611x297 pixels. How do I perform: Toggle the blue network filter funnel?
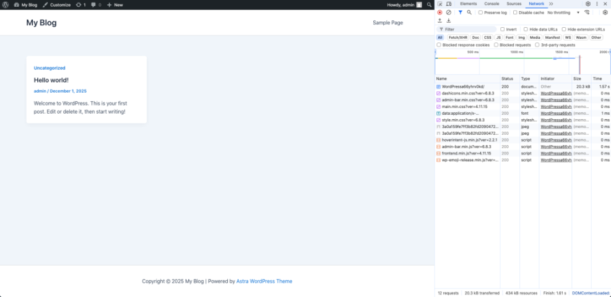[x=460, y=12]
